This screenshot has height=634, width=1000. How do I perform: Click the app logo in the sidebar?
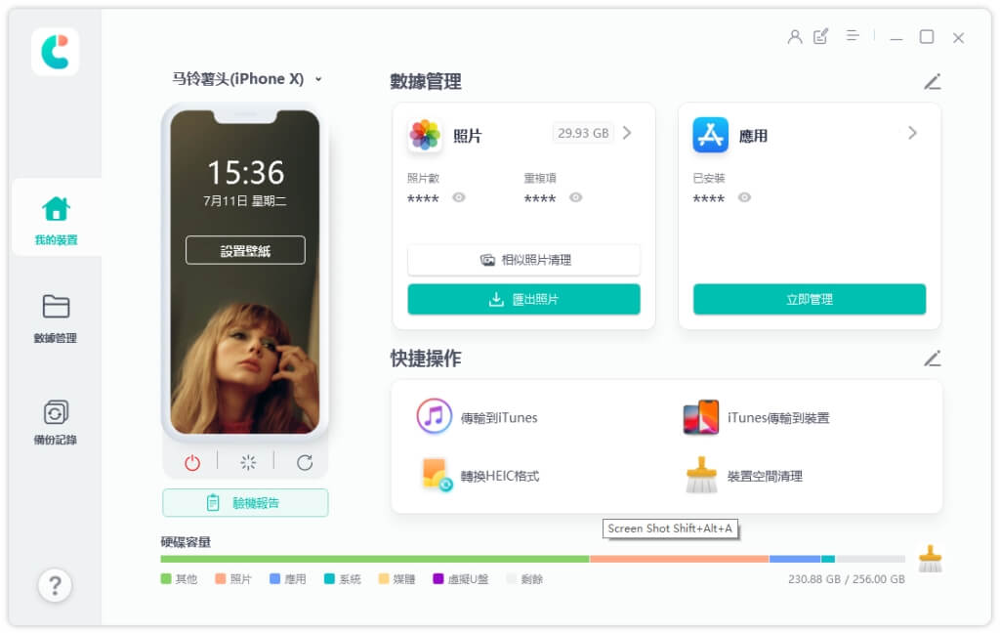pos(56,51)
